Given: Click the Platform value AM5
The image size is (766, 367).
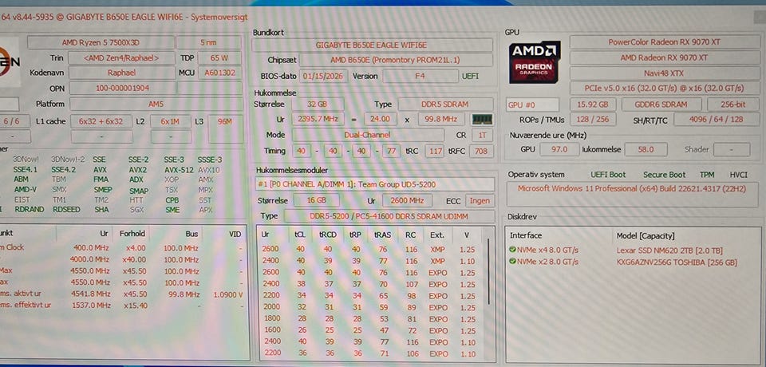Looking at the screenshot, I should pyautogui.click(x=156, y=104).
